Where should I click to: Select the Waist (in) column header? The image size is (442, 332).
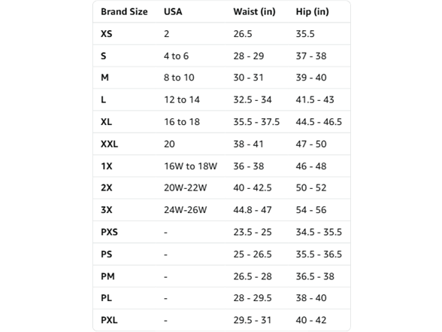254,11
